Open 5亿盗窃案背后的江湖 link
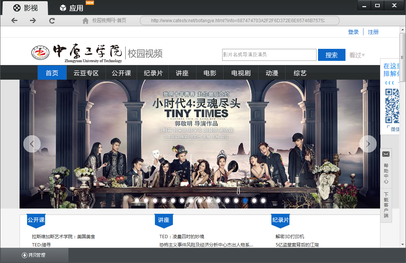The height and width of the screenshot is (263, 406). [x=297, y=245]
